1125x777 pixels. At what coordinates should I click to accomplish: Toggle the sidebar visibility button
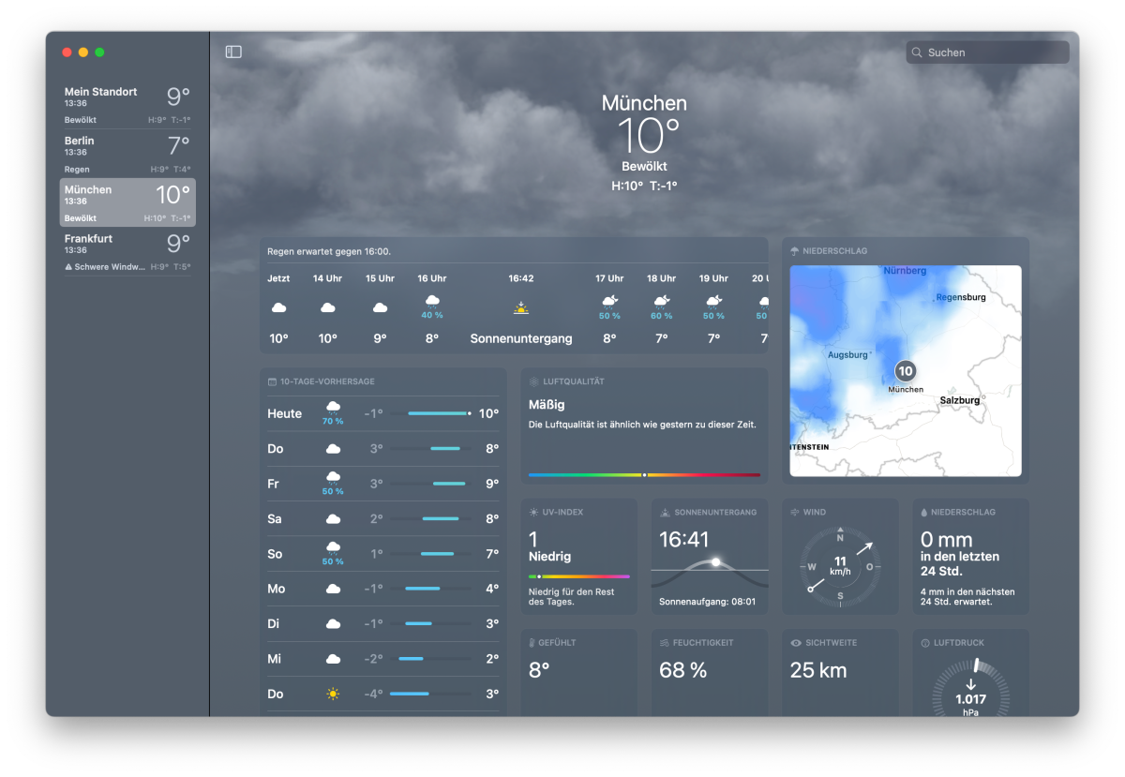point(233,52)
